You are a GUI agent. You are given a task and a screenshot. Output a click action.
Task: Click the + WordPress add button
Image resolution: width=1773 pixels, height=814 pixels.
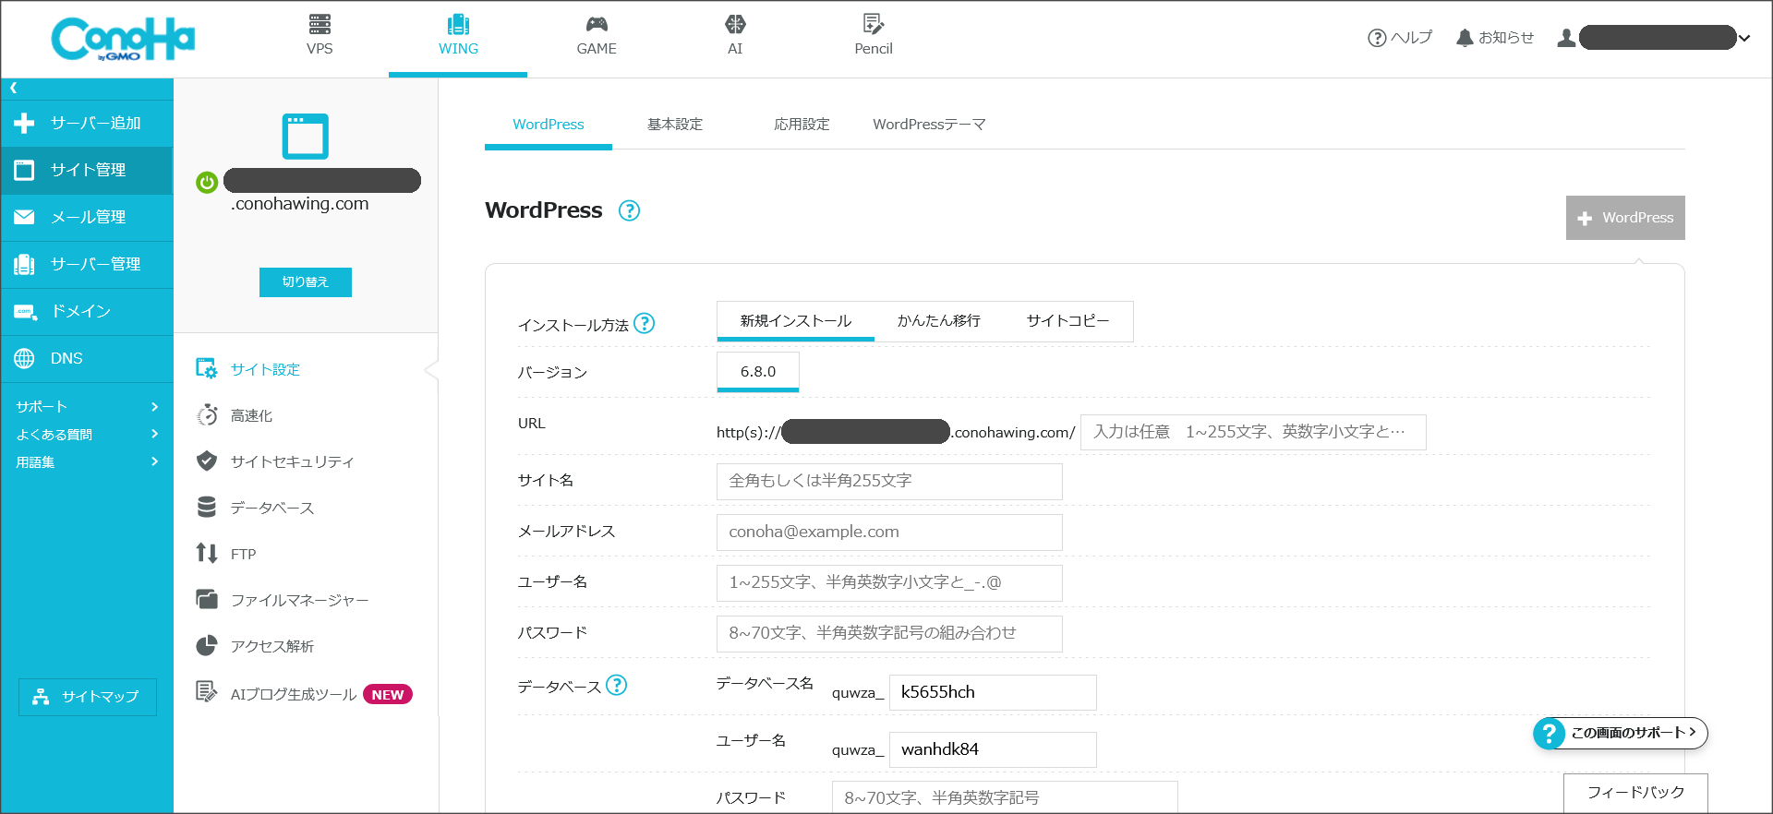tap(1624, 218)
